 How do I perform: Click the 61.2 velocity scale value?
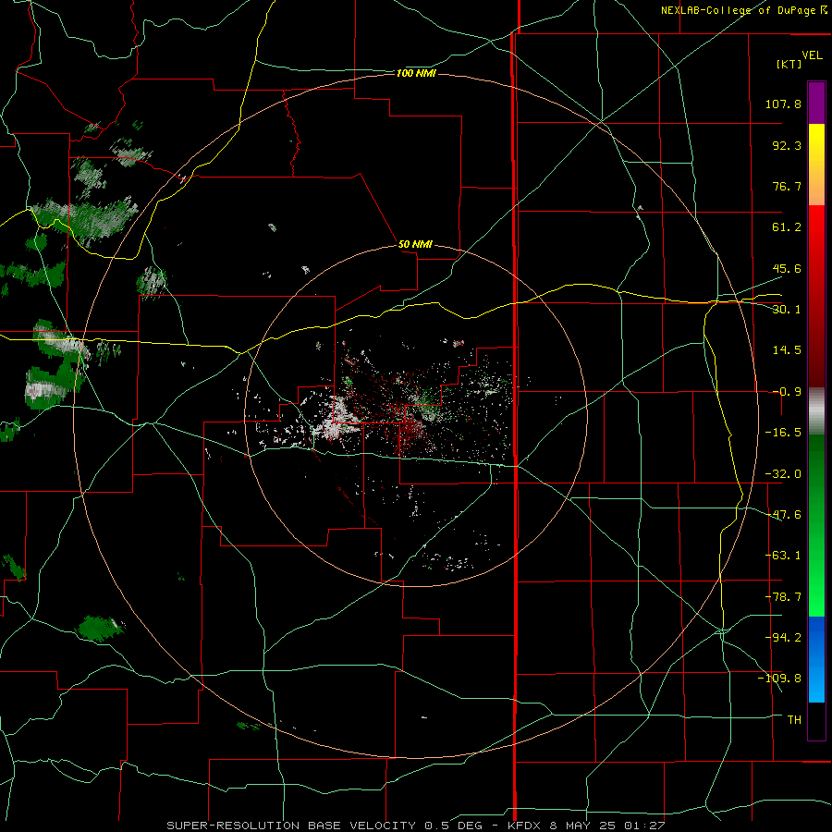[787, 227]
